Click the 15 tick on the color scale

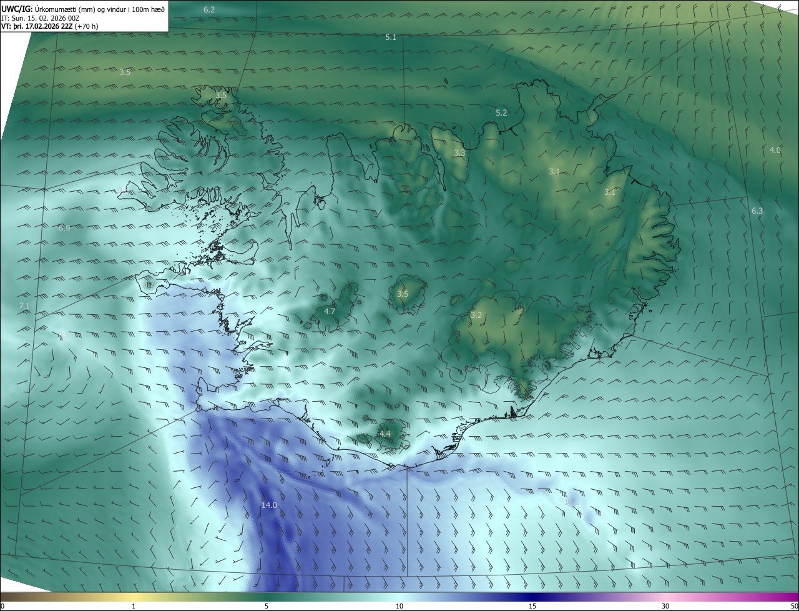(x=532, y=606)
